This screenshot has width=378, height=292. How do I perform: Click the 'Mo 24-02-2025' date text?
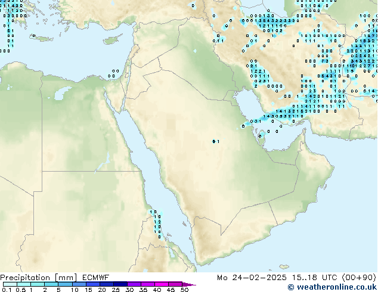tap(252, 278)
